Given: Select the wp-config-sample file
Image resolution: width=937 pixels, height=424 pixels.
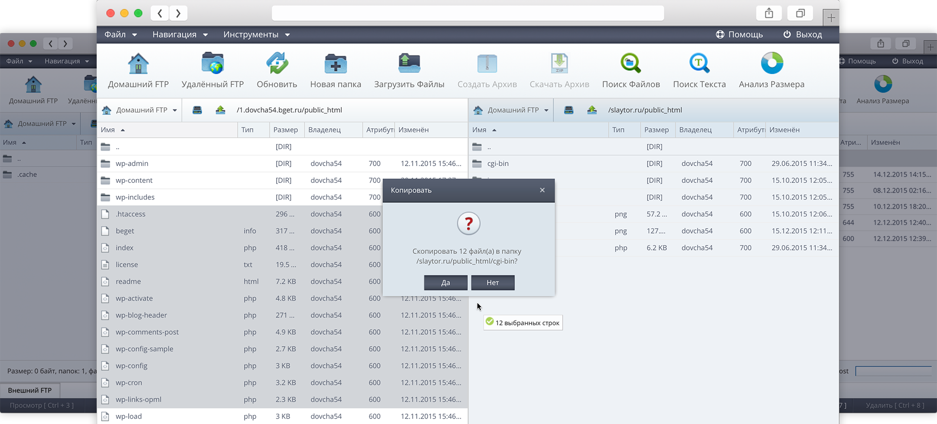Looking at the screenshot, I should point(283,349).
